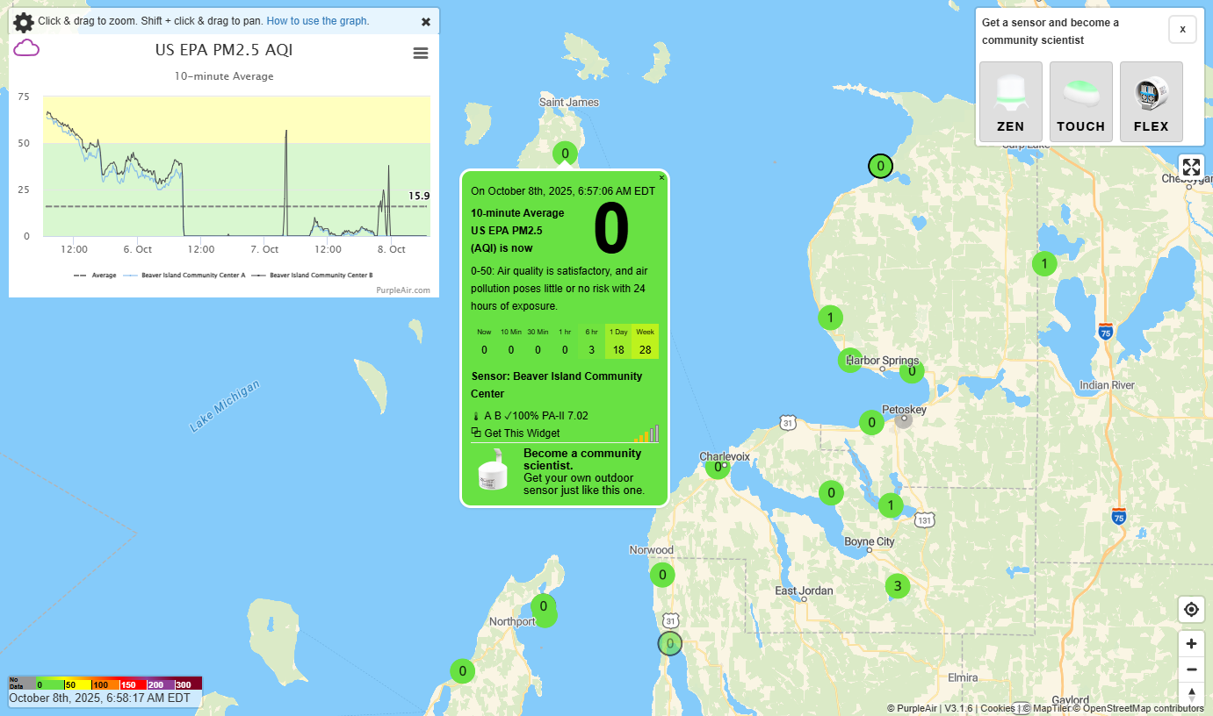Screen dimensions: 1213x716
Task: Toggle fullscreen map view
Action: [x=1191, y=167]
